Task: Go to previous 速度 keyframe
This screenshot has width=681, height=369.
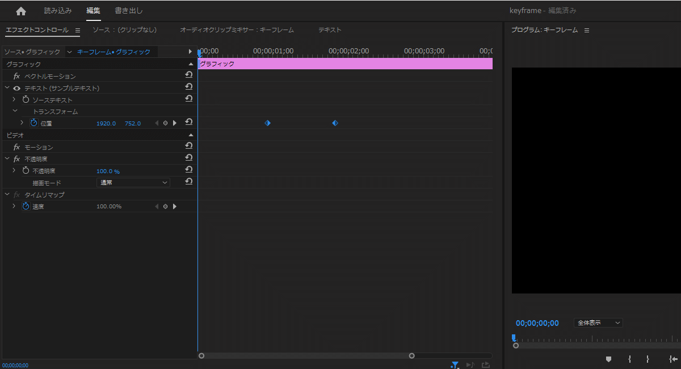Action: pyautogui.click(x=157, y=207)
